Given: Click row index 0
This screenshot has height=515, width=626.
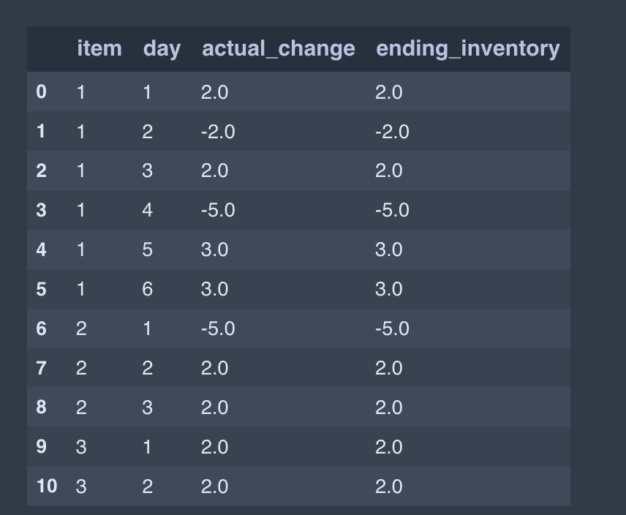Looking at the screenshot, I should [41, 92].
